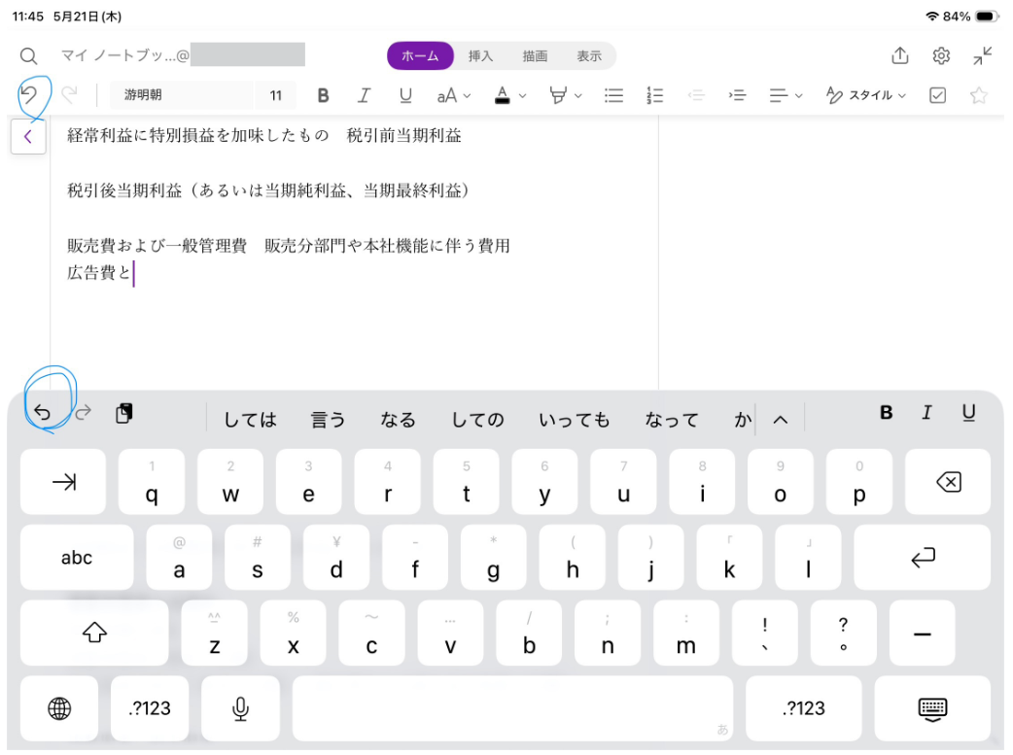Open the search magnifier icon

click(28, 56)
